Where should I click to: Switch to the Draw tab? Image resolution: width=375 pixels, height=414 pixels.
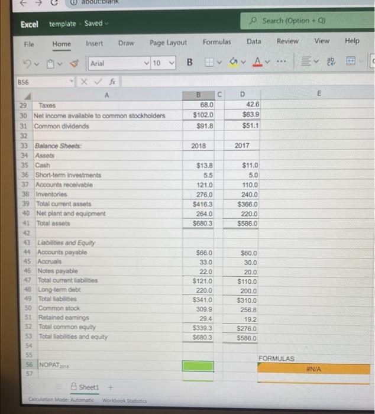point(126,43)
